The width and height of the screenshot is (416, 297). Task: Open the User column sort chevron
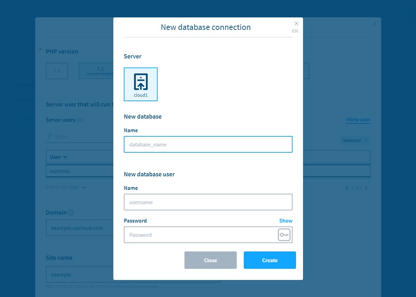tap(65, 157)
